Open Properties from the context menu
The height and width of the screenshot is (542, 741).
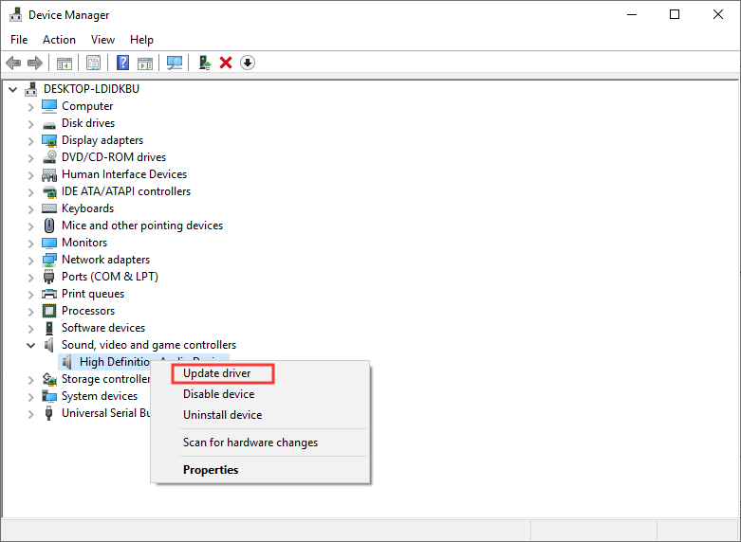[260, 470]
